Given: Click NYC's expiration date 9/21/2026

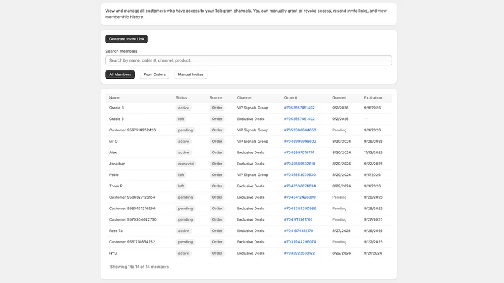Looking at the screenshot, I should click(x=373, y=253).
